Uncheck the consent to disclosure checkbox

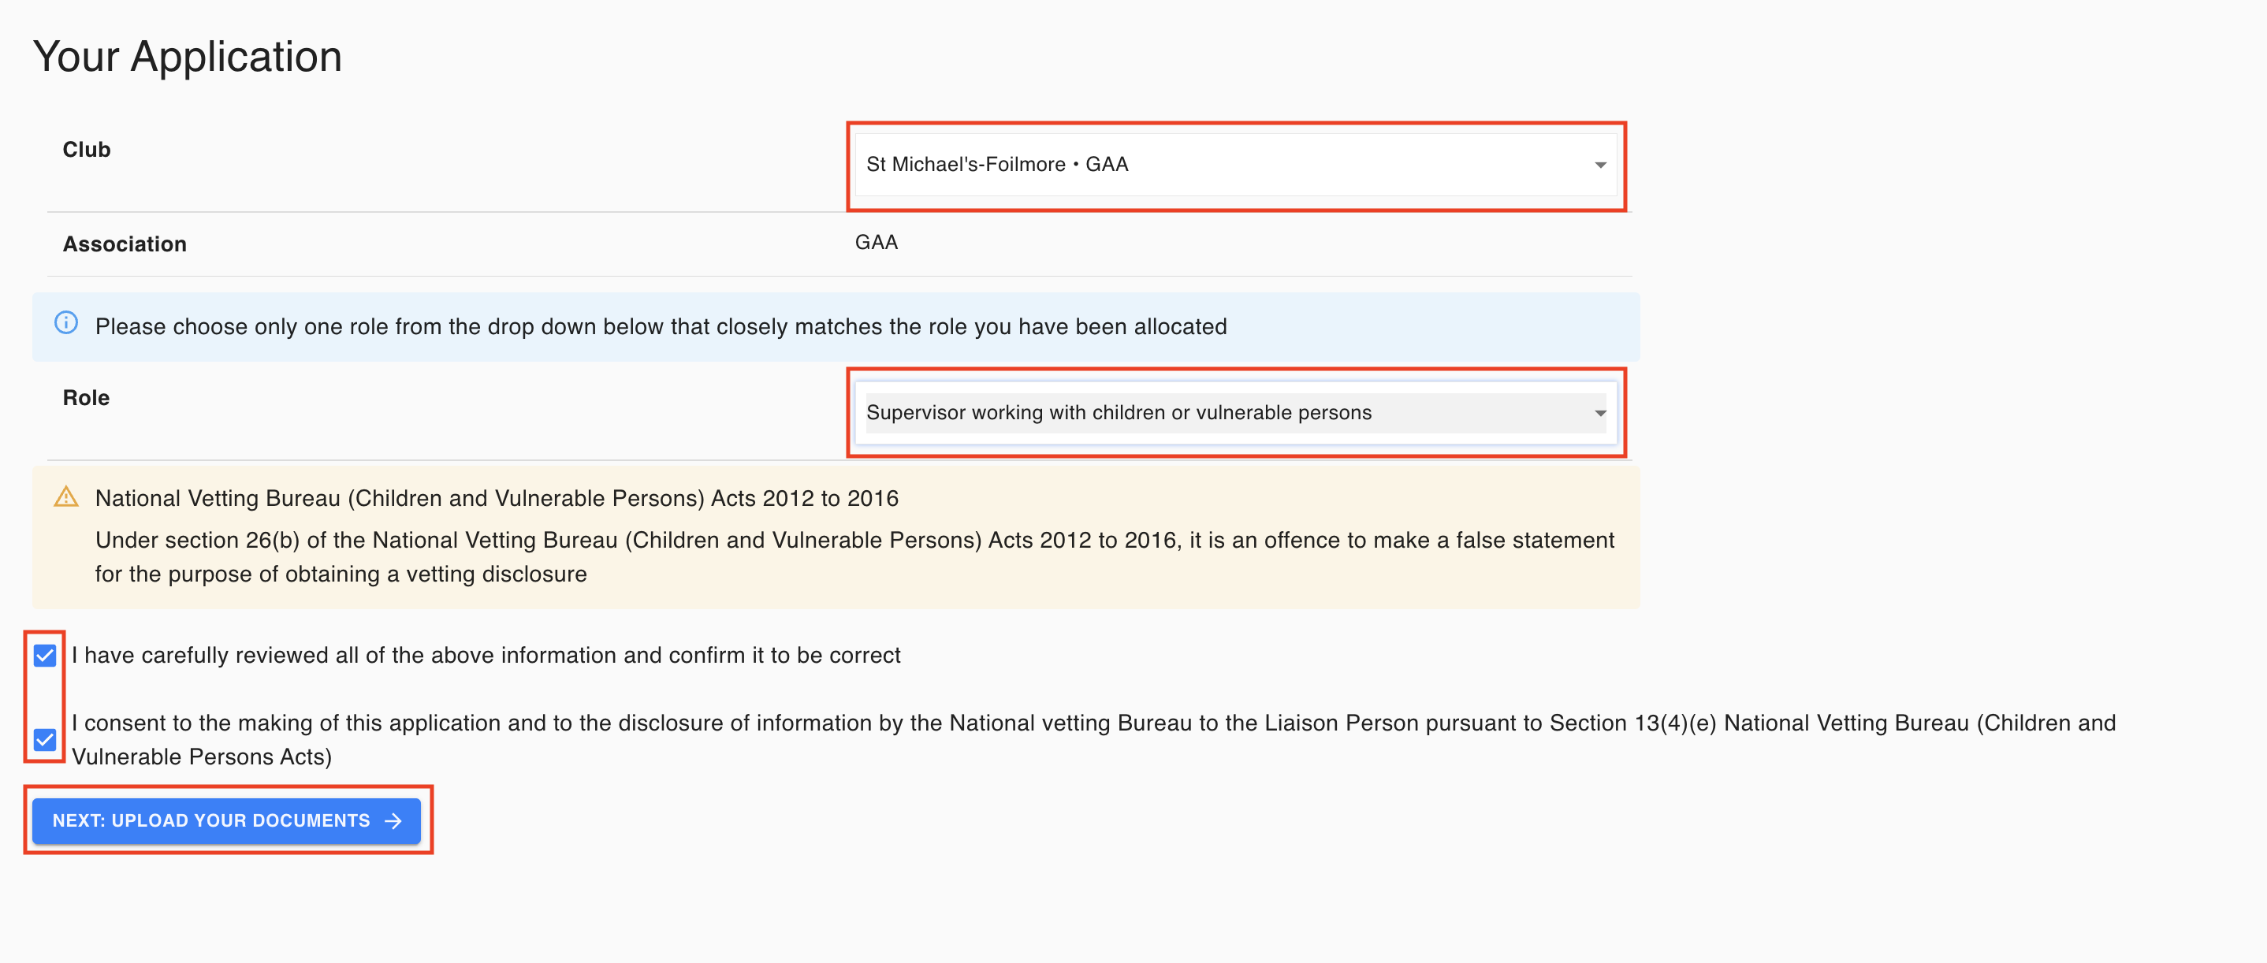pos(45,740)
